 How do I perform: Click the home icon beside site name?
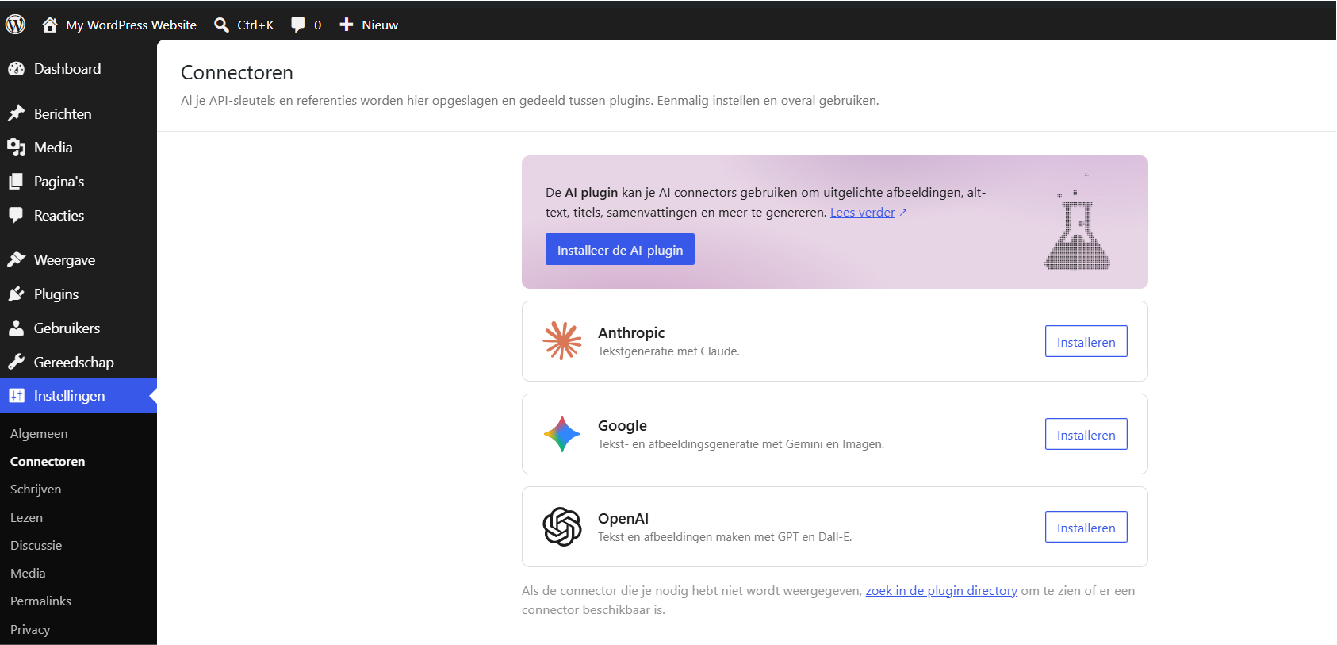click(50, 25)
